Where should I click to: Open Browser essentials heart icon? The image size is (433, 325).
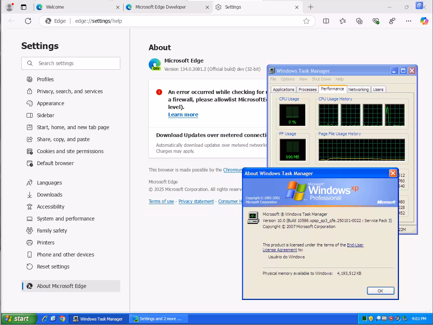(376, 21)
